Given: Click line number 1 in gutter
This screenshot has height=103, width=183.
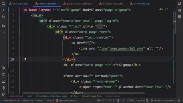Looking at the screenshot, I should tap(13, 10).
